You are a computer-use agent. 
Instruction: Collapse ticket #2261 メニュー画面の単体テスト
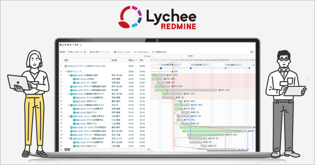pos(69,116)
